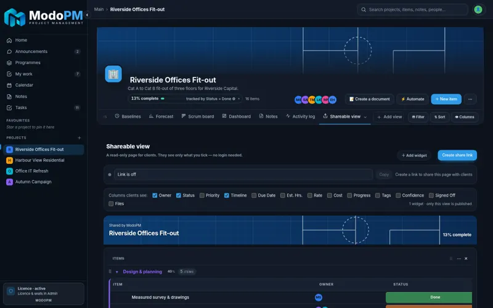Open Programmes via its layers icon

click(x=9, y=63)
